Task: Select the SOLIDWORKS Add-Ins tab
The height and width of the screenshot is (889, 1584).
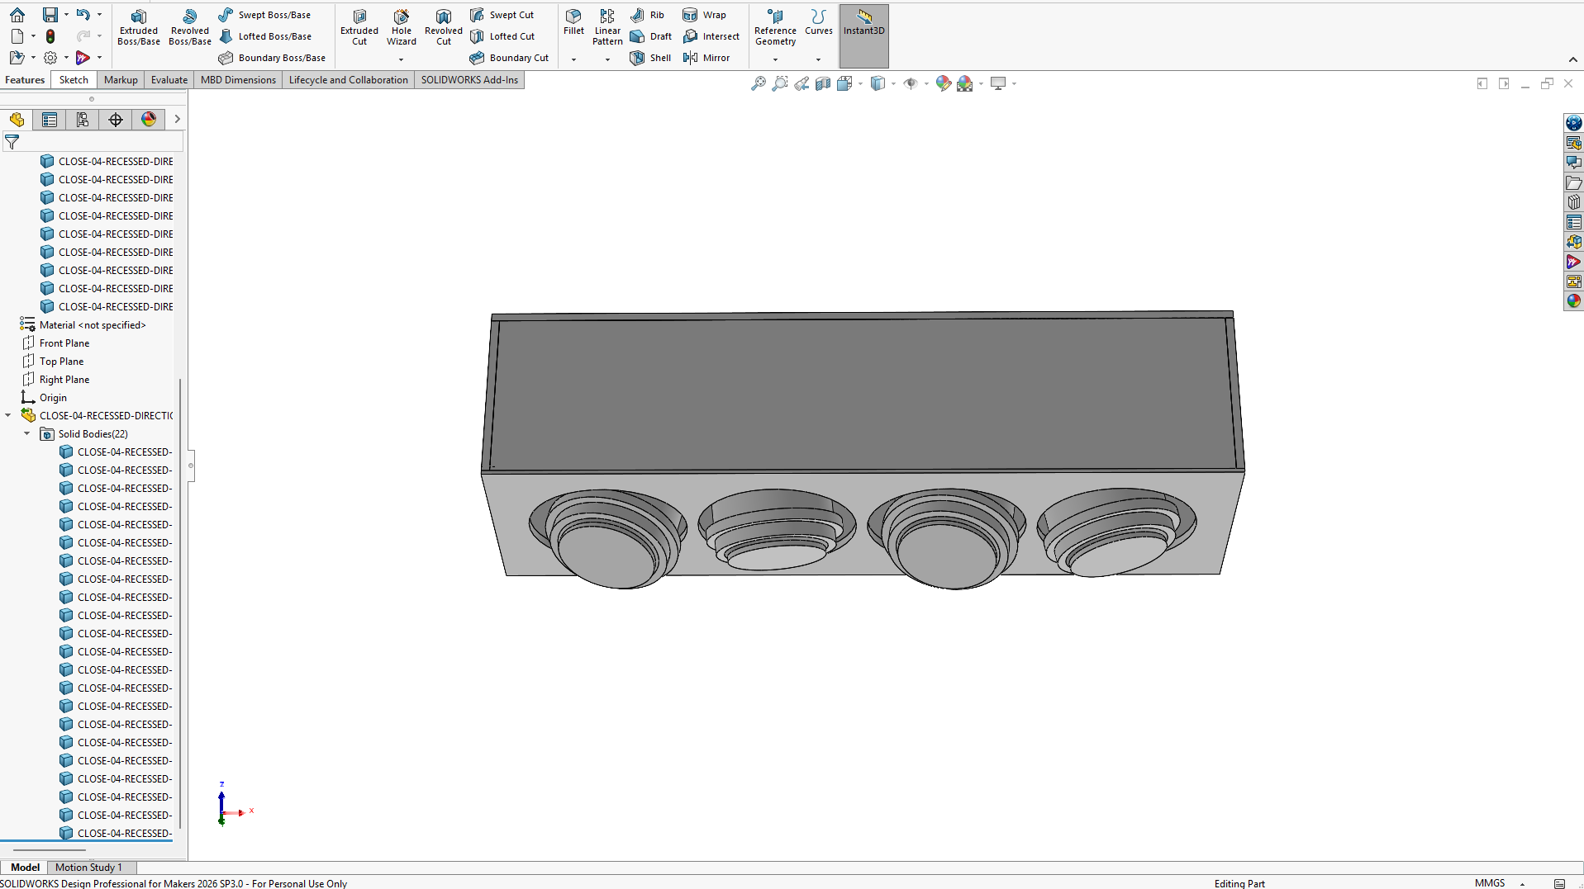Action: pos(469,80)
